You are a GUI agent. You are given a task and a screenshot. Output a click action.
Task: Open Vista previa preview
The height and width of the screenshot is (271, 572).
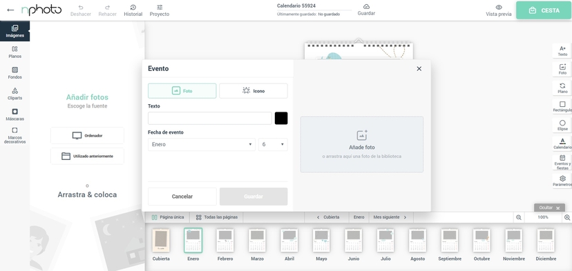click(x=498, y=10)
